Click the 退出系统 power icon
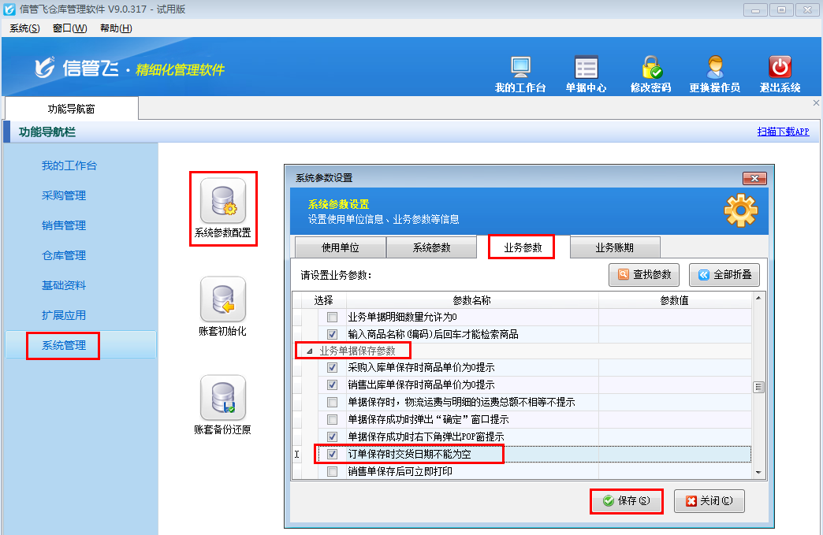Screen dimensions: 823x535 [x=779, y=71]
